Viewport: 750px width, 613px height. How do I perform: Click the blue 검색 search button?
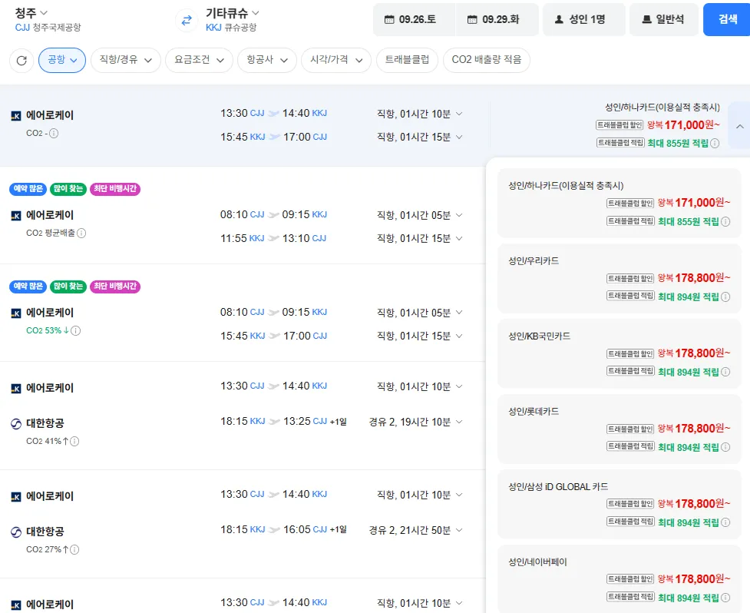[x=728, y=20]
